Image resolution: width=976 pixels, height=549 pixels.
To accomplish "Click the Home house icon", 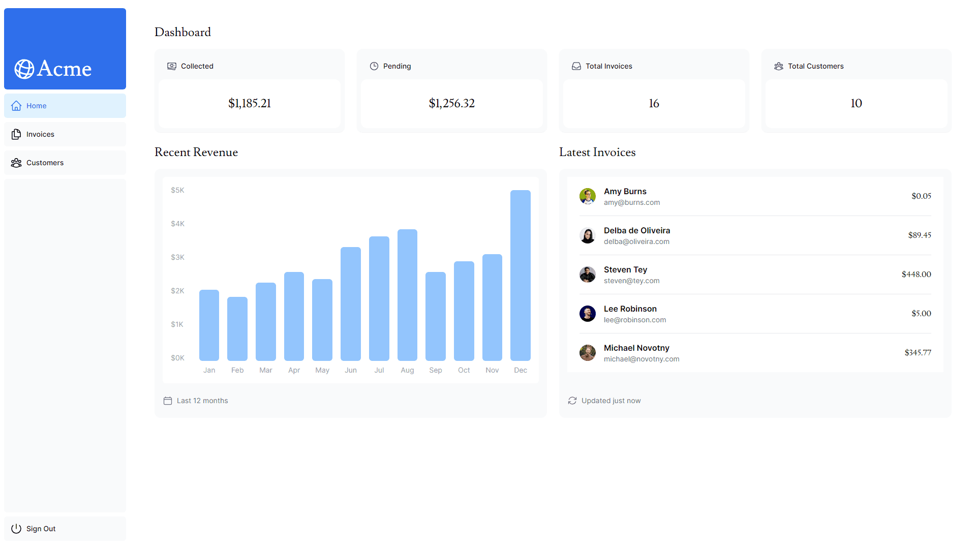I will coord(16,106).
